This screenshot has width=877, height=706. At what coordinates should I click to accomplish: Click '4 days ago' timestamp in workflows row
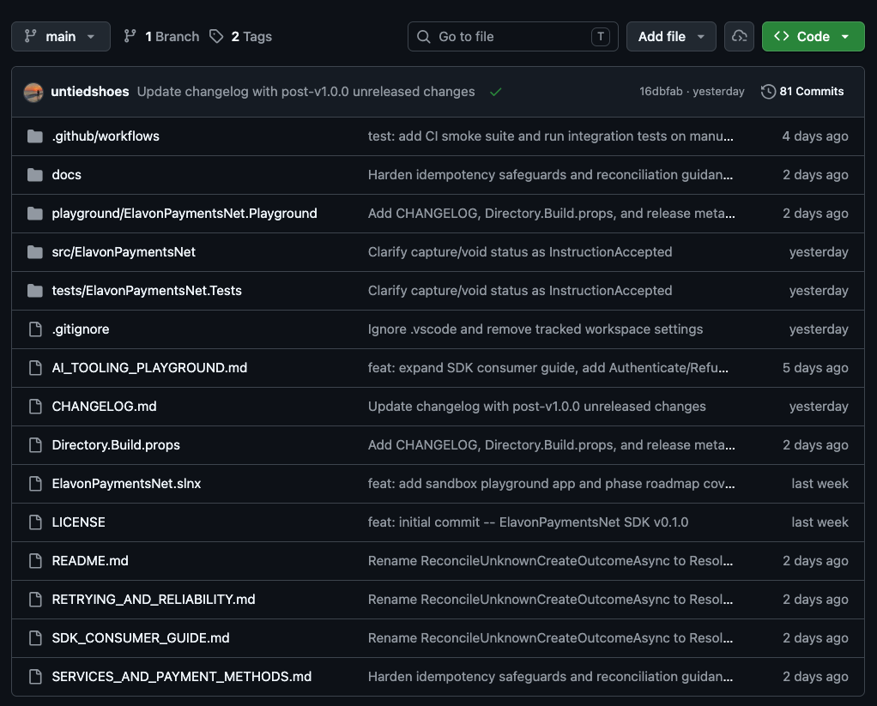(815, 136)
